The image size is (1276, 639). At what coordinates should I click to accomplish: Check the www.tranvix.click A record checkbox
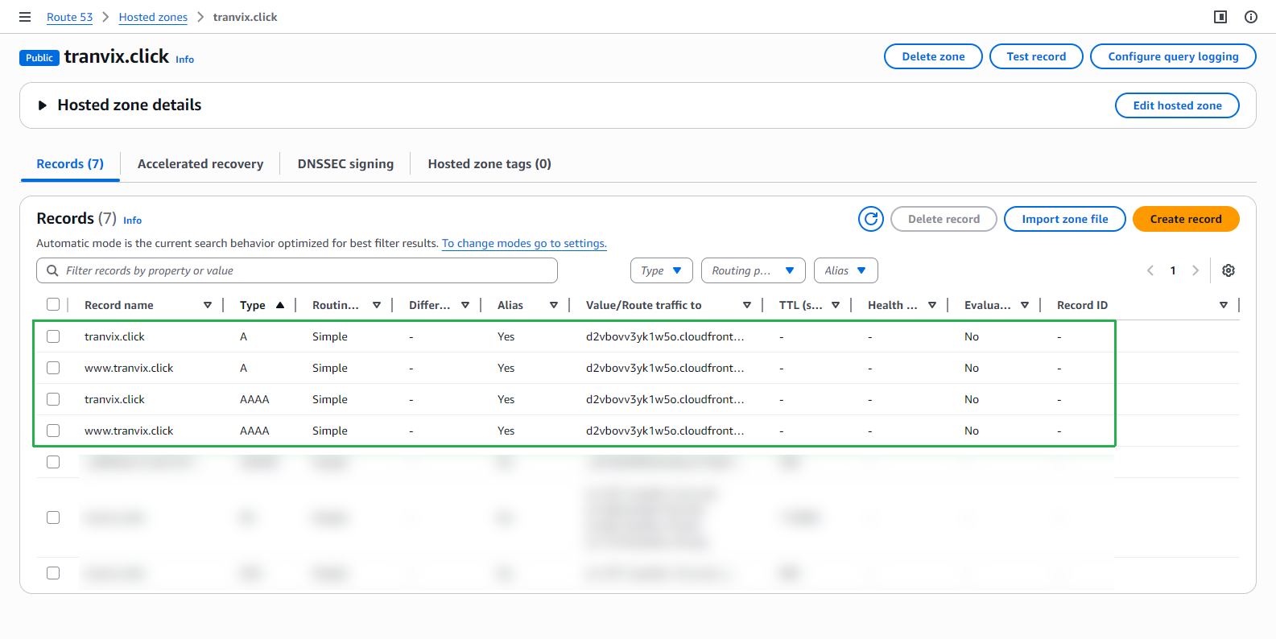(x=53, y=368)
